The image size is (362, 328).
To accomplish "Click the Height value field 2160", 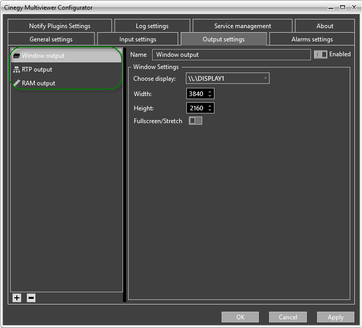I will 196,108.
